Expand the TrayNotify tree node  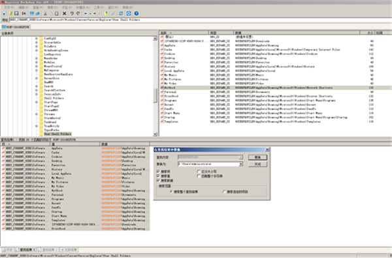pos(37,126)
